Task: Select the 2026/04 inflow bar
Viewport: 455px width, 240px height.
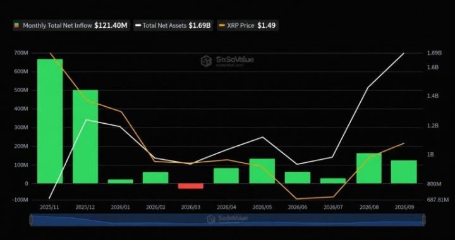Action: pos(226,176)
